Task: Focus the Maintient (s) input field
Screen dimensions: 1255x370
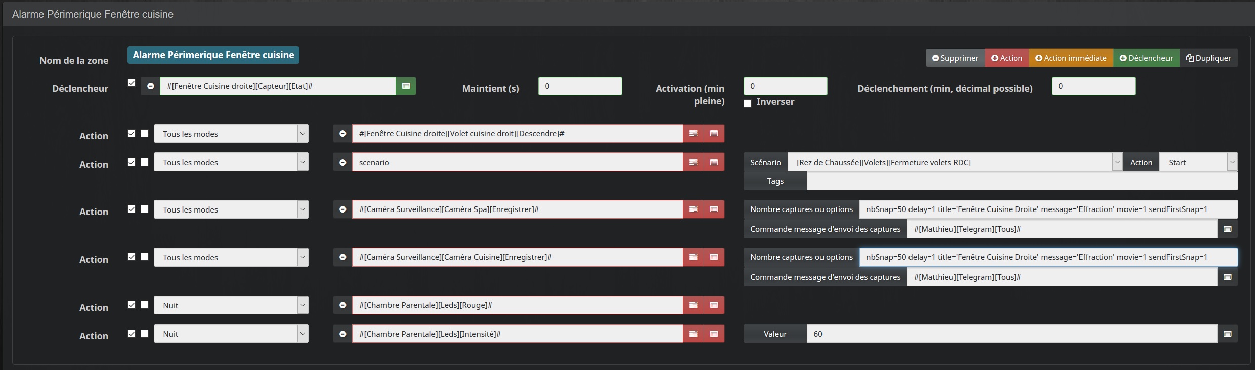Action: pos(580,86)
